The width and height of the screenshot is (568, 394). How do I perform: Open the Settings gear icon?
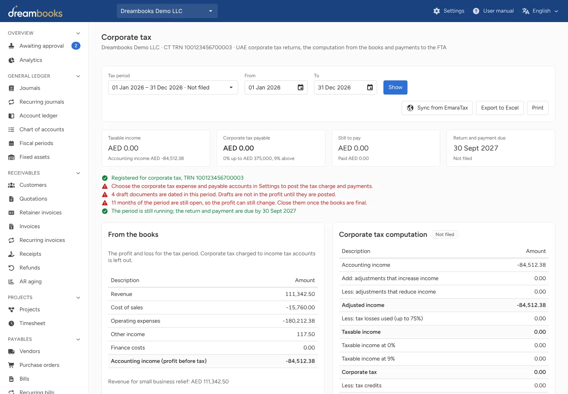(x=436, y=11)
